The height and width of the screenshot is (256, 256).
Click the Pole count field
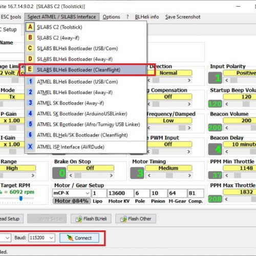click(142, 193)
